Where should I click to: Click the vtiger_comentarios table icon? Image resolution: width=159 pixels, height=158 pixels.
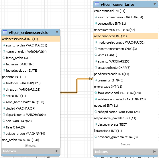(97, 4)
